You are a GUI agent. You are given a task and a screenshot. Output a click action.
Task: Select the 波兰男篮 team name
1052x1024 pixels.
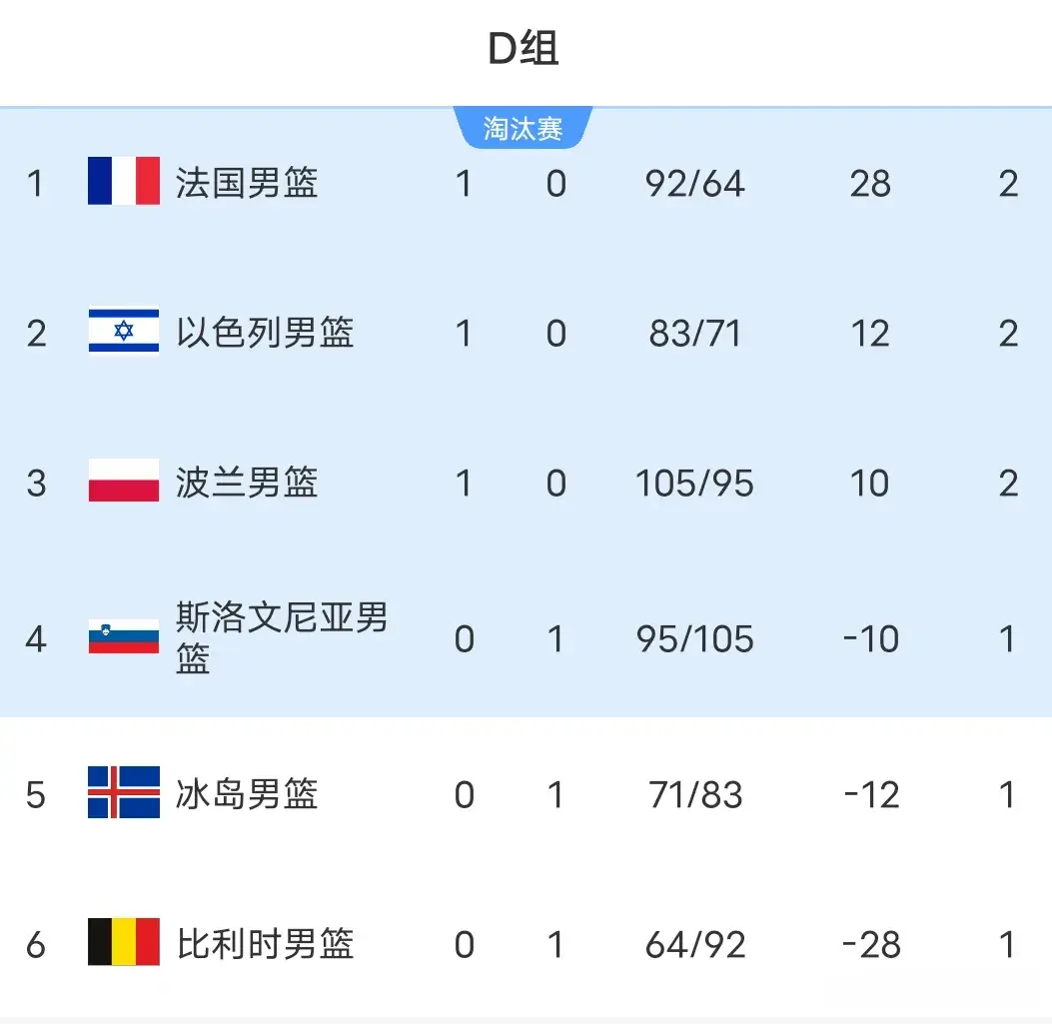coord(247,483)
